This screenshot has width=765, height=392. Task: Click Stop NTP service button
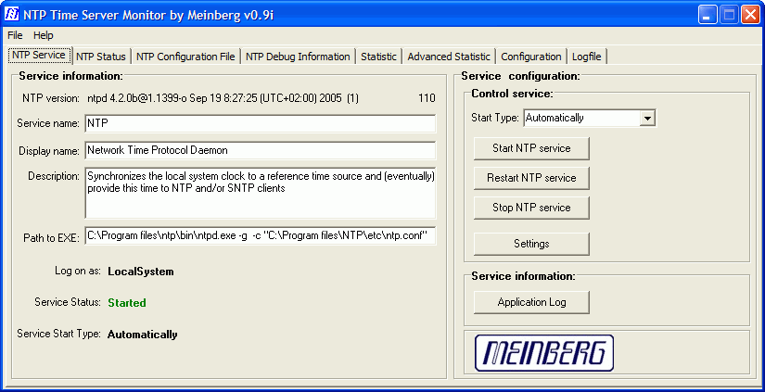(x=531, y=208)
